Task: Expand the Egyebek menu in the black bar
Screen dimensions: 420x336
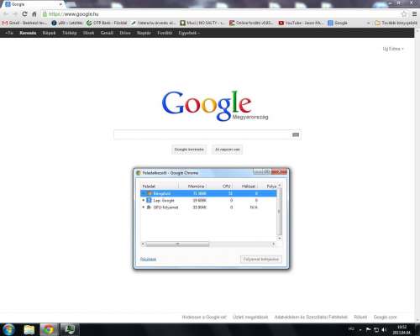Action: coord(189,33)
